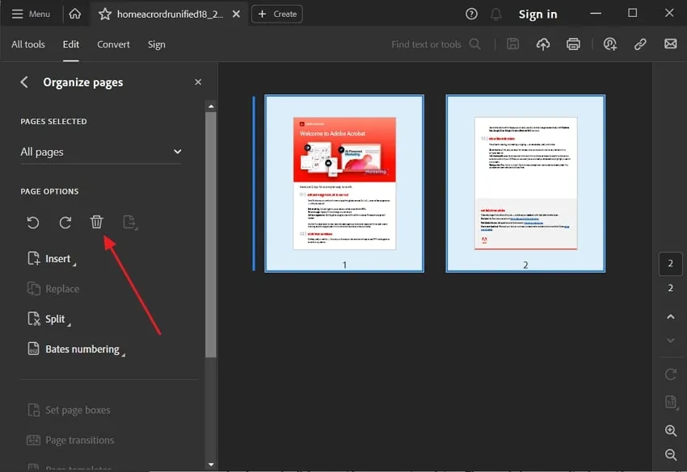The height and width of the screenshot is (472, 687).
Task: Click the Create button
Action: tap(276, 14)
